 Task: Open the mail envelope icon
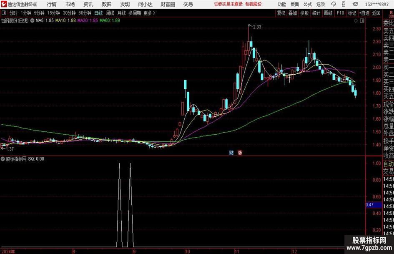(355, 4)
